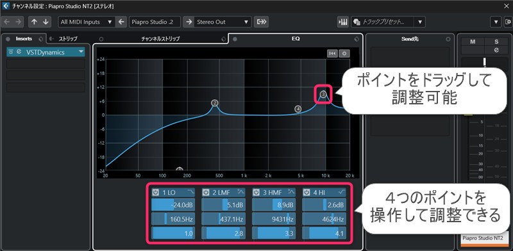
Task: Bypass the Inserts section circle
Action: tap(8, 39)
